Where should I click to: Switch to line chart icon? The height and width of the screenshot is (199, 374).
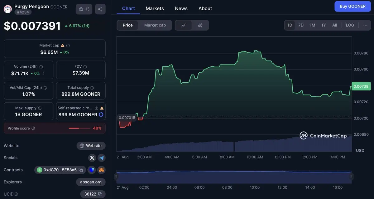184,25
